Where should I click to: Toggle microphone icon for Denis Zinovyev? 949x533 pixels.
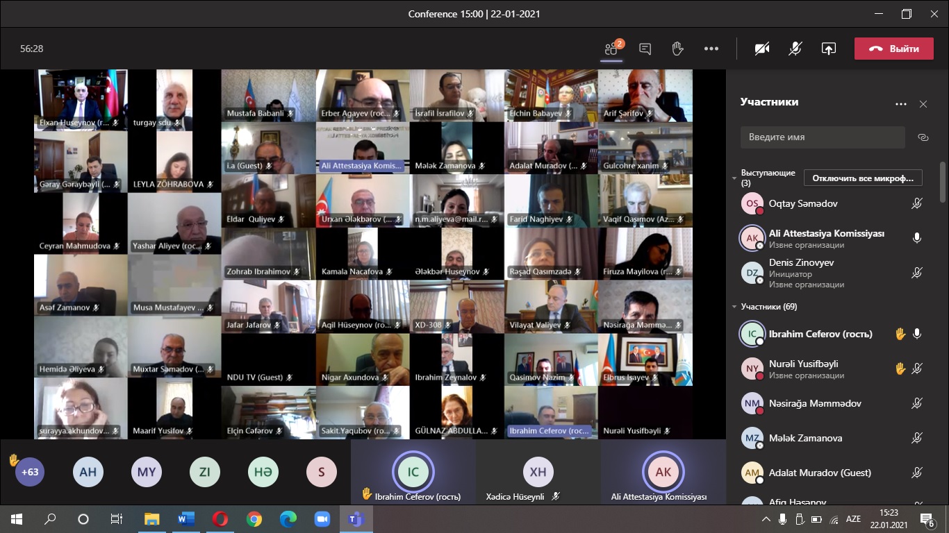point(917,273)
